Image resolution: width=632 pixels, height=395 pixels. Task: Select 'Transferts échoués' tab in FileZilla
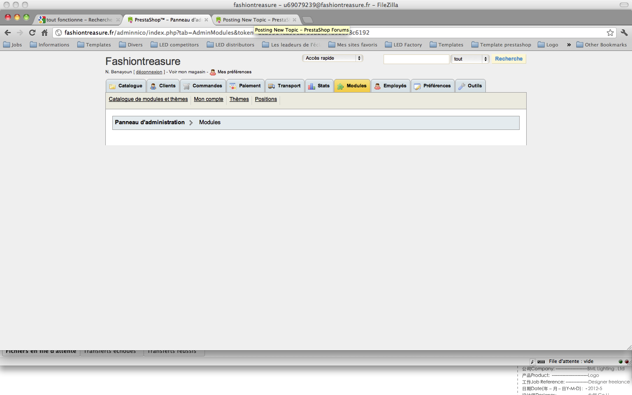pyautogui.click(x=111, y=352)
